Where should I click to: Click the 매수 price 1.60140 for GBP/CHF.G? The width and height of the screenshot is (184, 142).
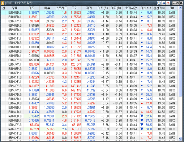point(49,133)
